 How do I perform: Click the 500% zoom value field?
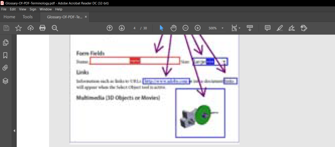[213, 28]
